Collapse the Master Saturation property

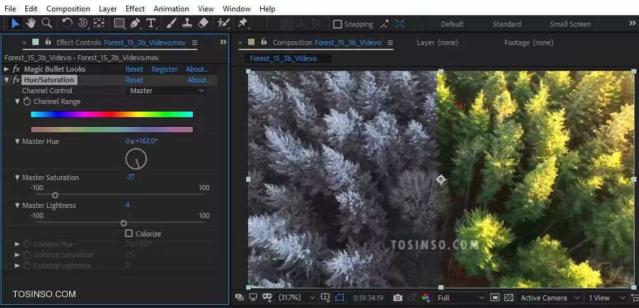point(17,177)
